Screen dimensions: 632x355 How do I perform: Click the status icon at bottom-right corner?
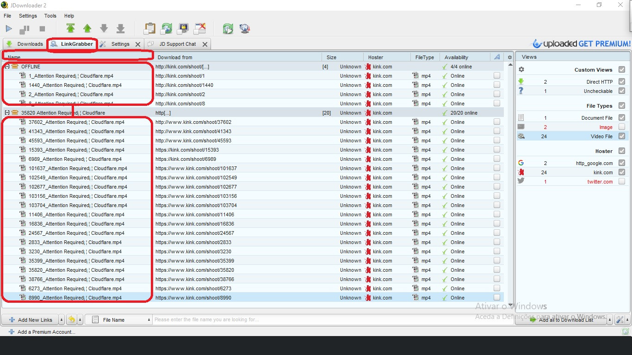pos(626,331)
